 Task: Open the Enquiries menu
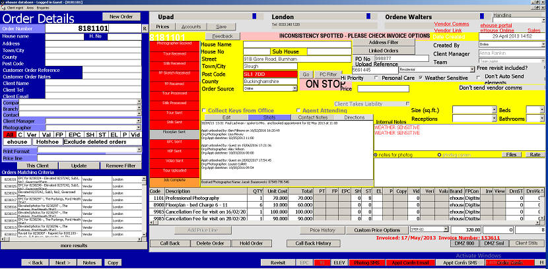(43, 7)
